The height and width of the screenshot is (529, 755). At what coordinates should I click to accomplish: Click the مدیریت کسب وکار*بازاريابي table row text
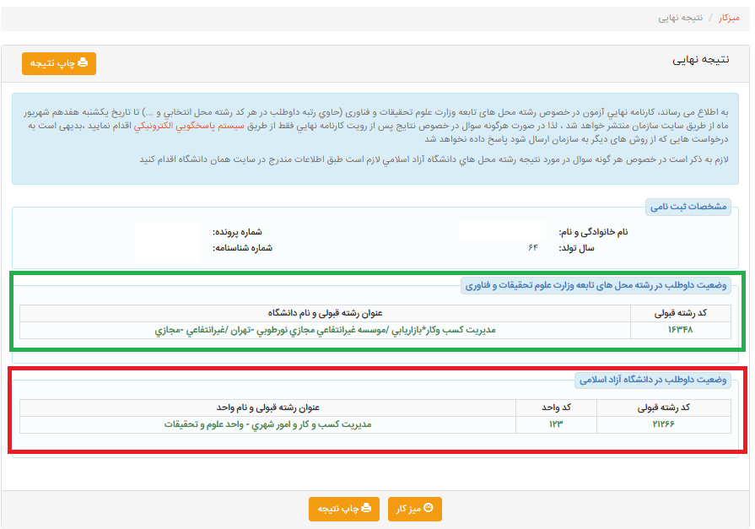(325, 330)
